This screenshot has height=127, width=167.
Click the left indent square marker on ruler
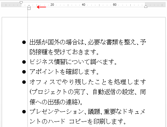(29, 9)
